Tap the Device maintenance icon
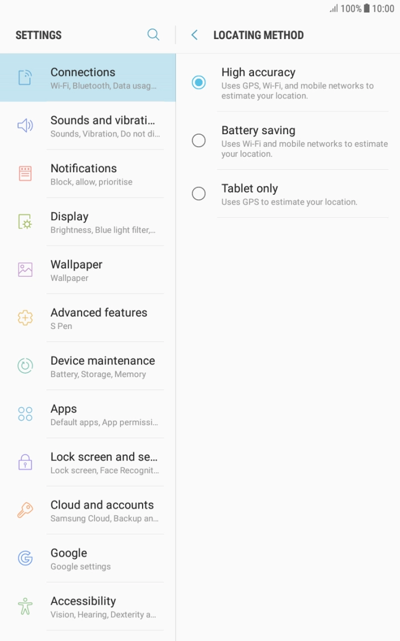Screen dimensions: 400x641 [x=25, y=366]
